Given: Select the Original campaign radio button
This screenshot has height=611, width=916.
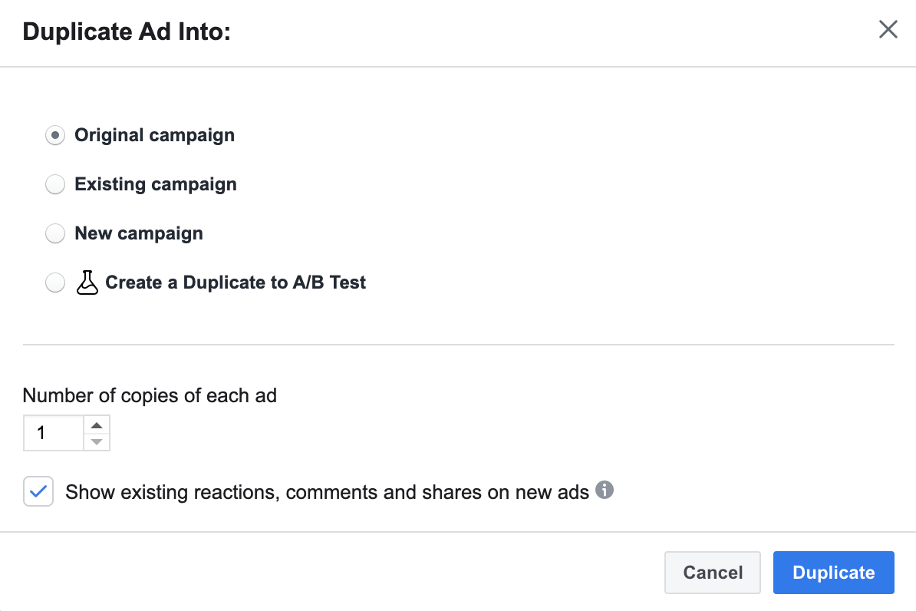Looking at the screenshot, I should (x=55, y=136).
